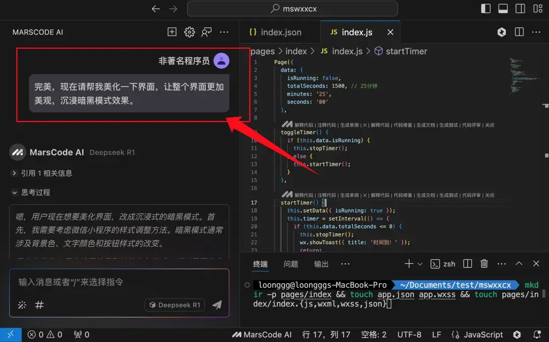Screen dimensions: 549x342
Task: Start a new MarsCode AI chat
Action: (172, 32)
